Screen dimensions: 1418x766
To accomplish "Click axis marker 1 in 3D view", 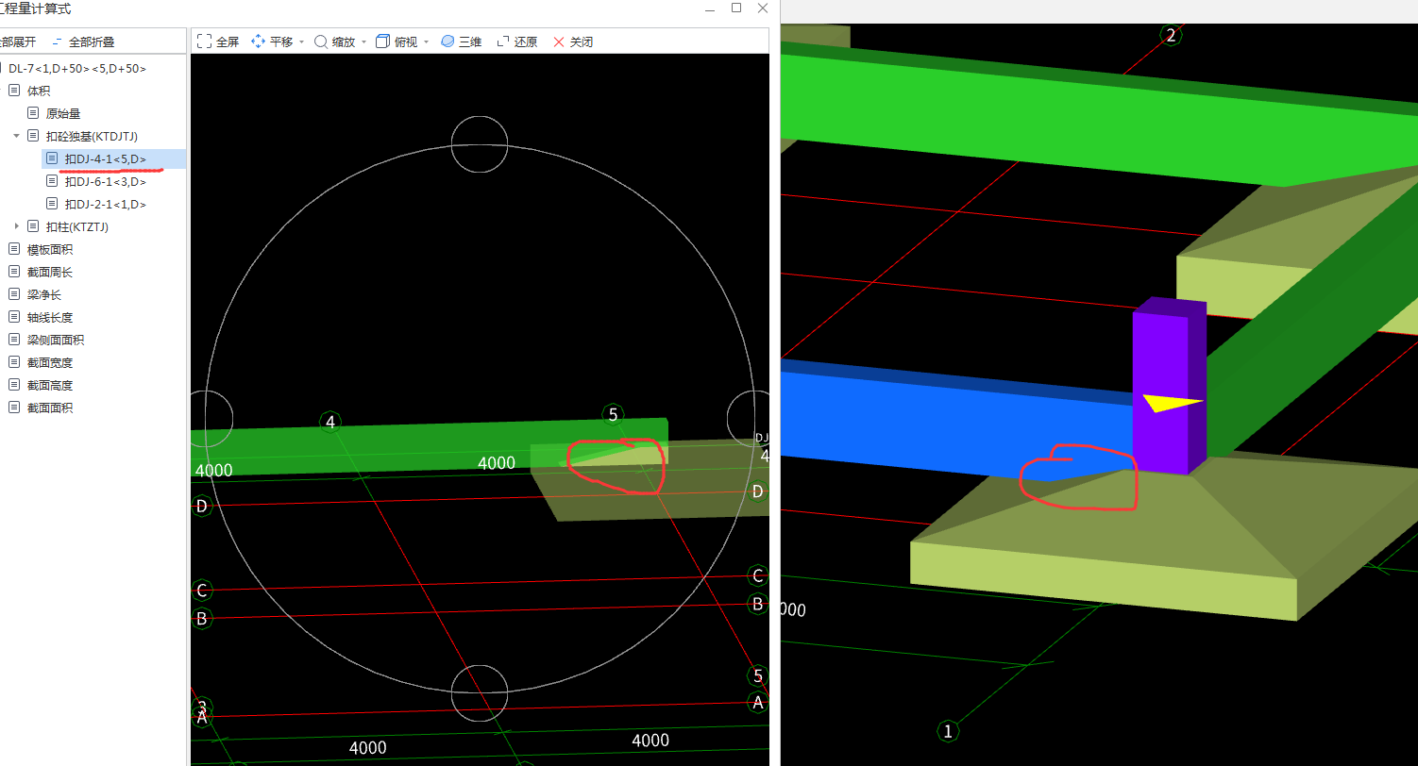I will pyautogui.click(x=948, y=731).
